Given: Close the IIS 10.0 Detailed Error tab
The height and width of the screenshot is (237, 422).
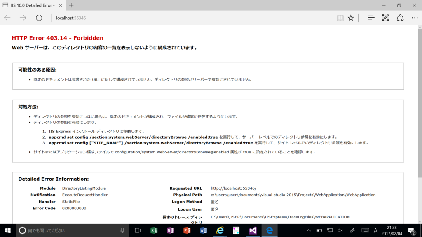Looking at the screenshot, I should click(61, 5).
